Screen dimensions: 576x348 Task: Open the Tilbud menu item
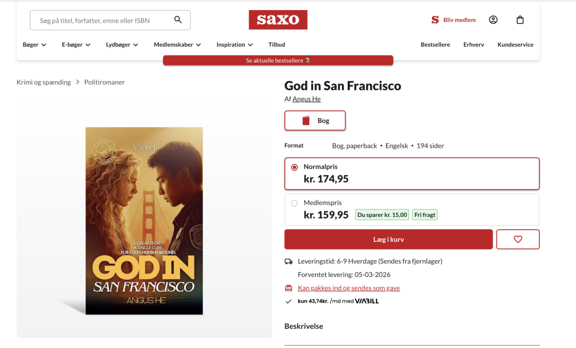pyautogui.click(x=277, y=45)
